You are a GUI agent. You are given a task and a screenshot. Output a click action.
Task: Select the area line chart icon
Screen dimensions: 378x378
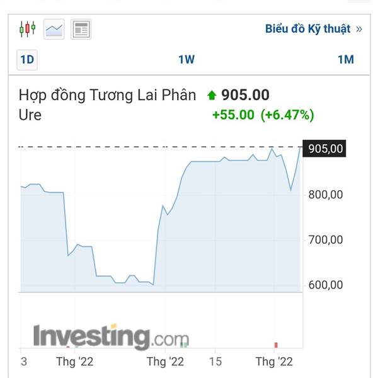click(54, 29)
